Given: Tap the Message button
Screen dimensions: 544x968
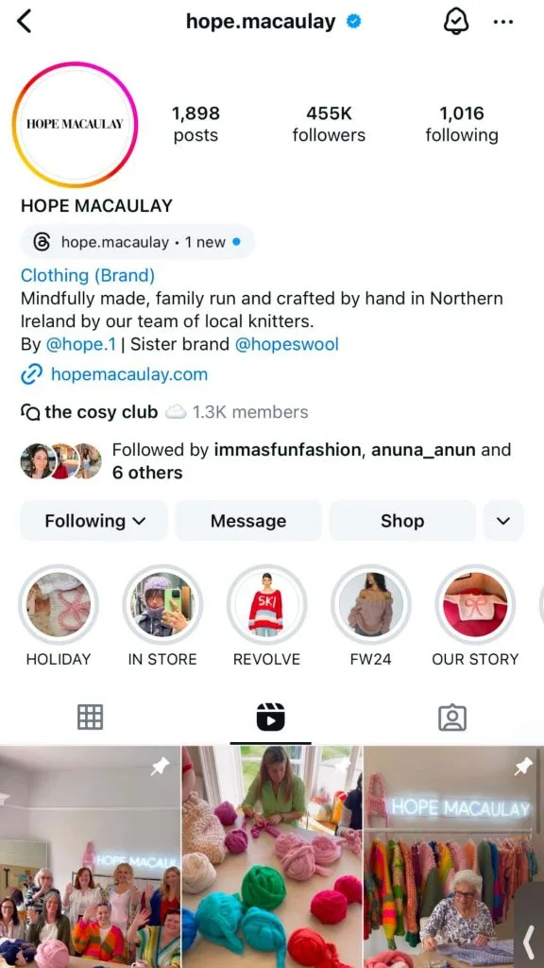Looking at the screenshot, I should (x=247, y=520).
